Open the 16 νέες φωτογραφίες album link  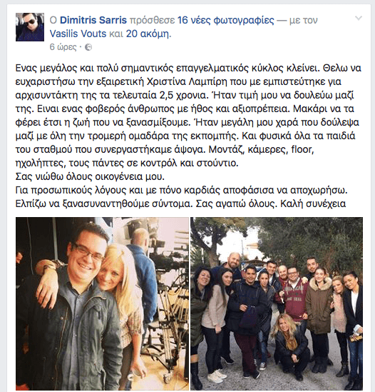point(226,20)
